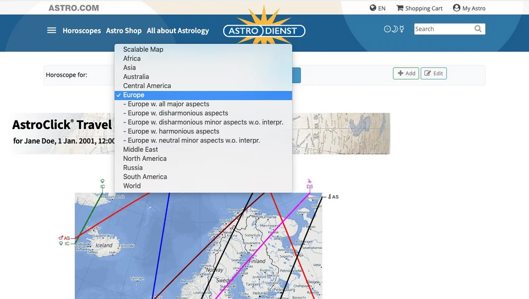The image size is (529, 299).
Task: Select Central America option
Action: pos(203,86)
